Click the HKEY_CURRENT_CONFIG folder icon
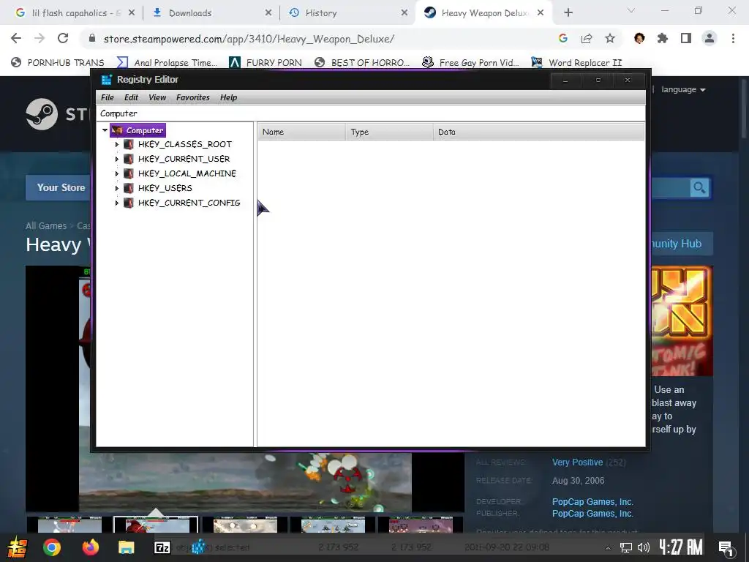 (129, 203)
